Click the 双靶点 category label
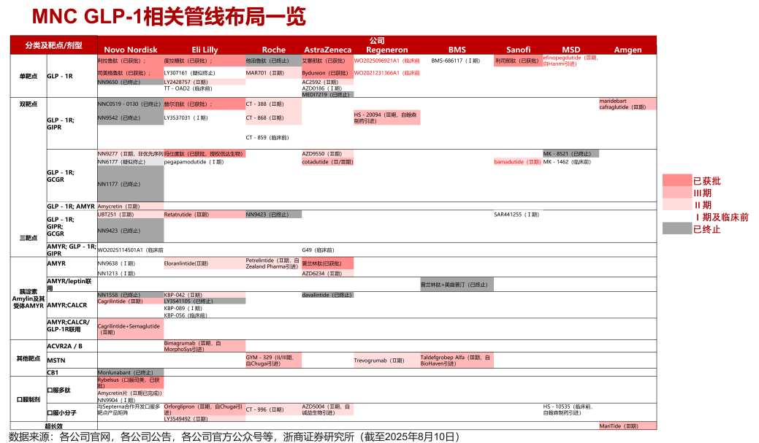 click(28, 104)
